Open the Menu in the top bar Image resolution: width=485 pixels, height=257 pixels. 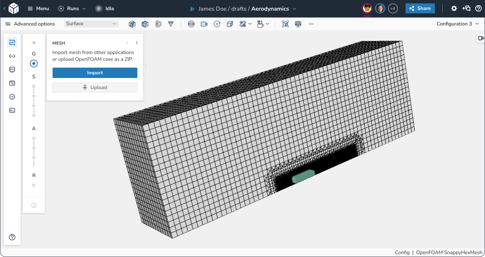point(38,8)
